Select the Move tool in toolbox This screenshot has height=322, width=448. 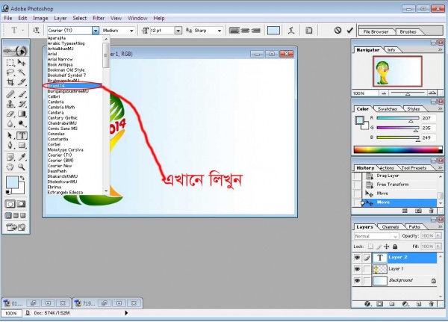pos(22,62)
